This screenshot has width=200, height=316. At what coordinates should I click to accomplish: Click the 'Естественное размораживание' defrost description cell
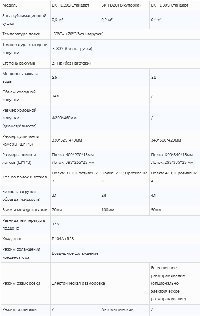(174, 284)
